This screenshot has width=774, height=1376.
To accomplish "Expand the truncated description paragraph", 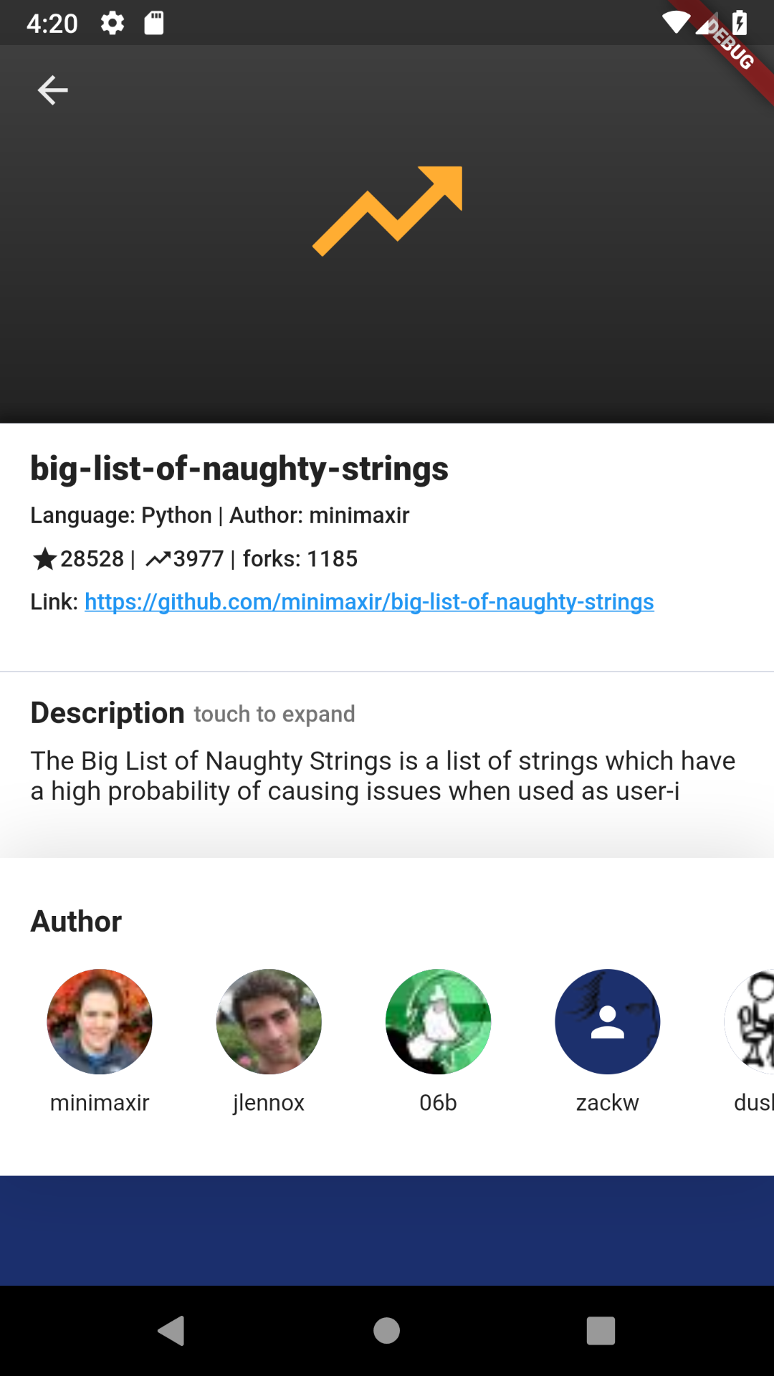I will pyautogui.click(x=383, y=776).
